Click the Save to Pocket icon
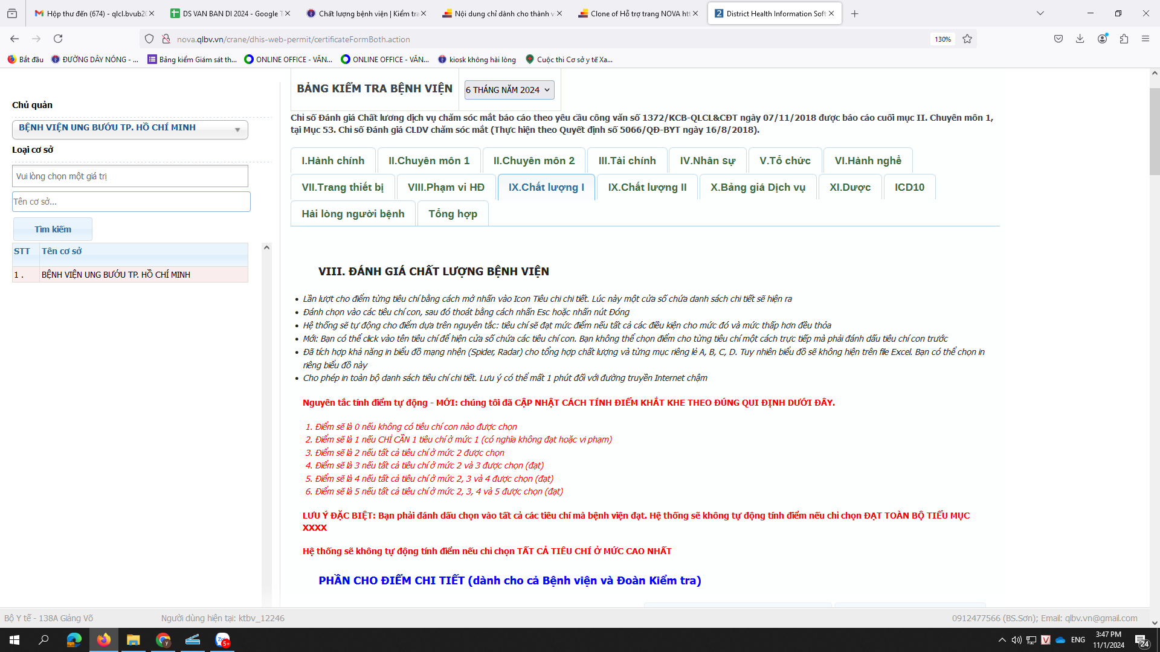Screen dimensions: 1160x652 (1058, 39)
